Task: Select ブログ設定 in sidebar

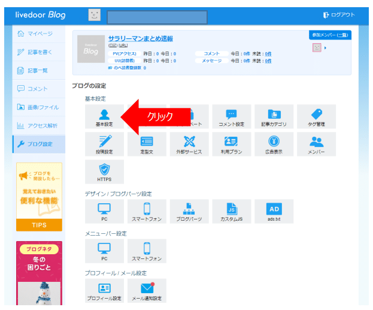Action: (x=39, y=144)
